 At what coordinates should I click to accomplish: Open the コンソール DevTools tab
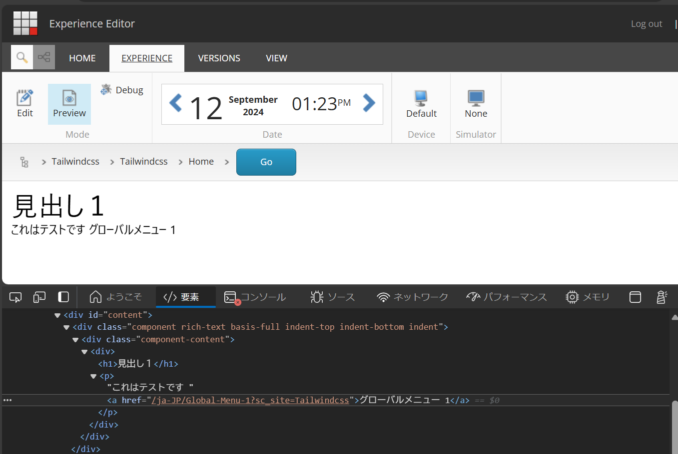255,297
